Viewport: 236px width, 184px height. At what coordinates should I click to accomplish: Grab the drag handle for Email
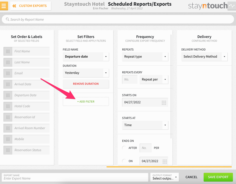click(x=8, y=73)
